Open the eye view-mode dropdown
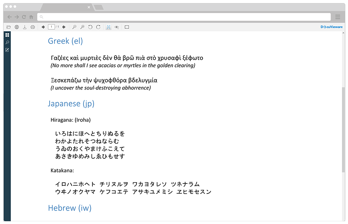The height and width of the screenshot is (224, 348). 116,27
